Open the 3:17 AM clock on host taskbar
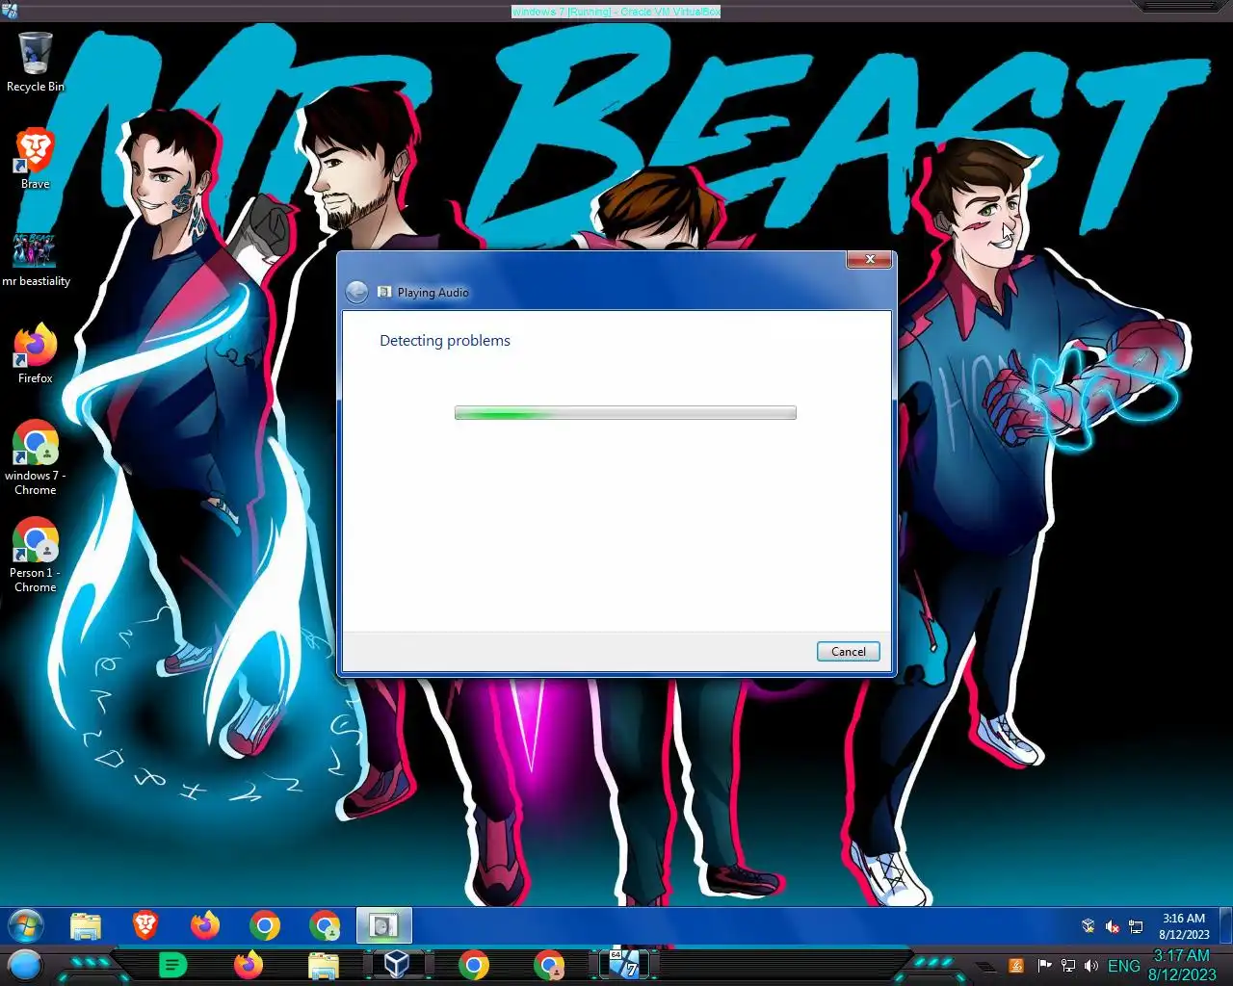The image size is (1233, 986). pos(1182,965)
